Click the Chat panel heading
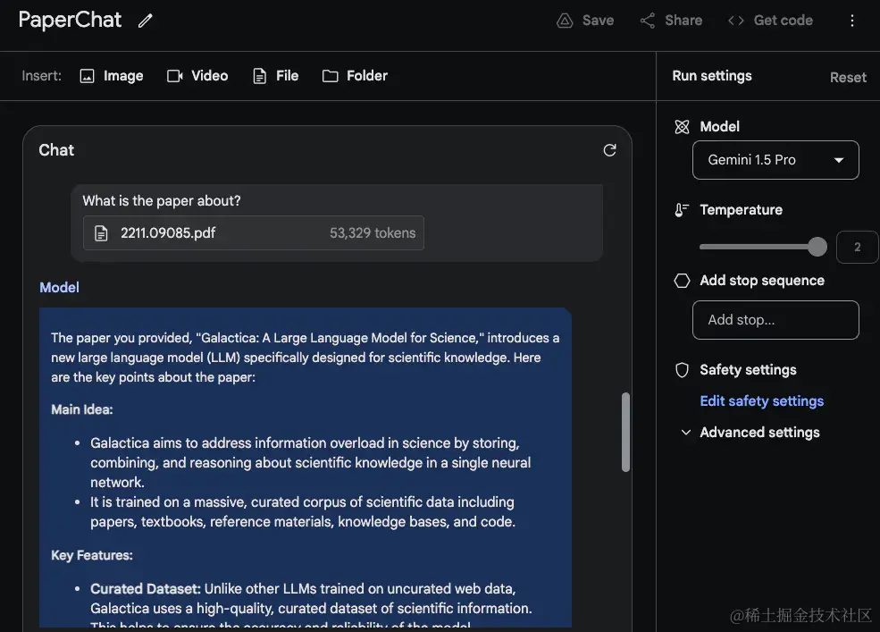Image resolution: width=880 pixels, height=632 pixels. point(56,150)
